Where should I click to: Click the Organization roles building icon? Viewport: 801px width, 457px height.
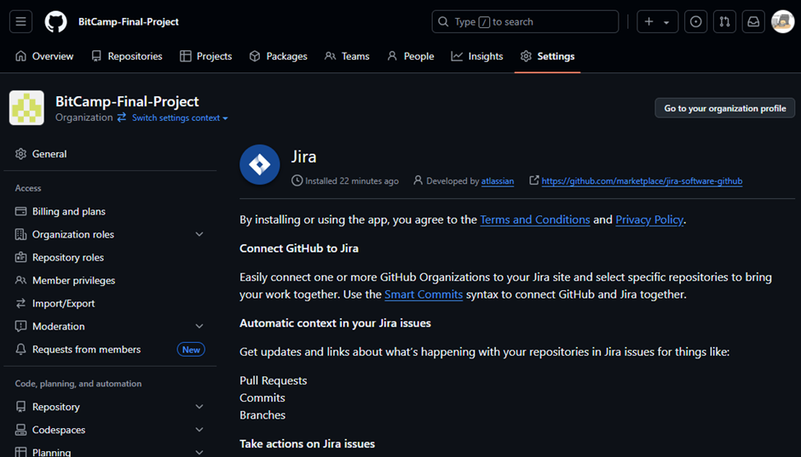[x=20, y=234]
